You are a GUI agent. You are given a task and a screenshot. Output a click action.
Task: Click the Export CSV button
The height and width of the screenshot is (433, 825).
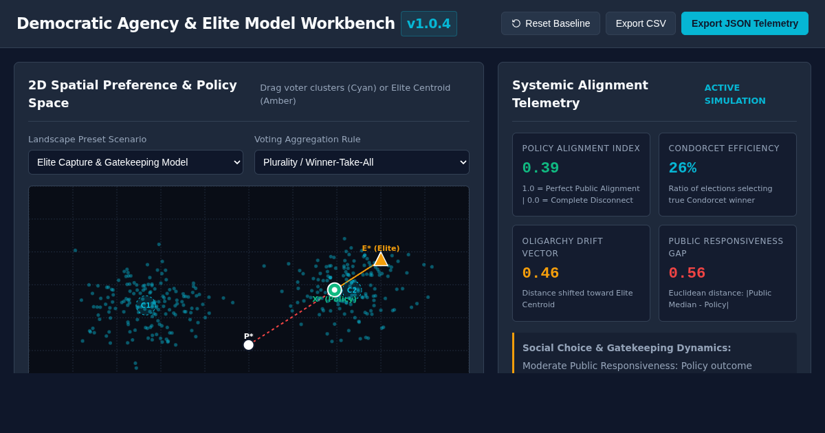click(641, 23)
